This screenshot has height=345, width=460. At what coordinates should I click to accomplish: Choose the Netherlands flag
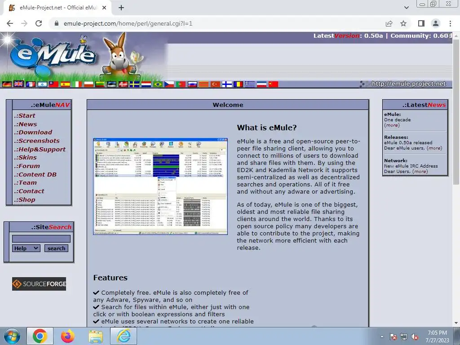click(146, 84)
